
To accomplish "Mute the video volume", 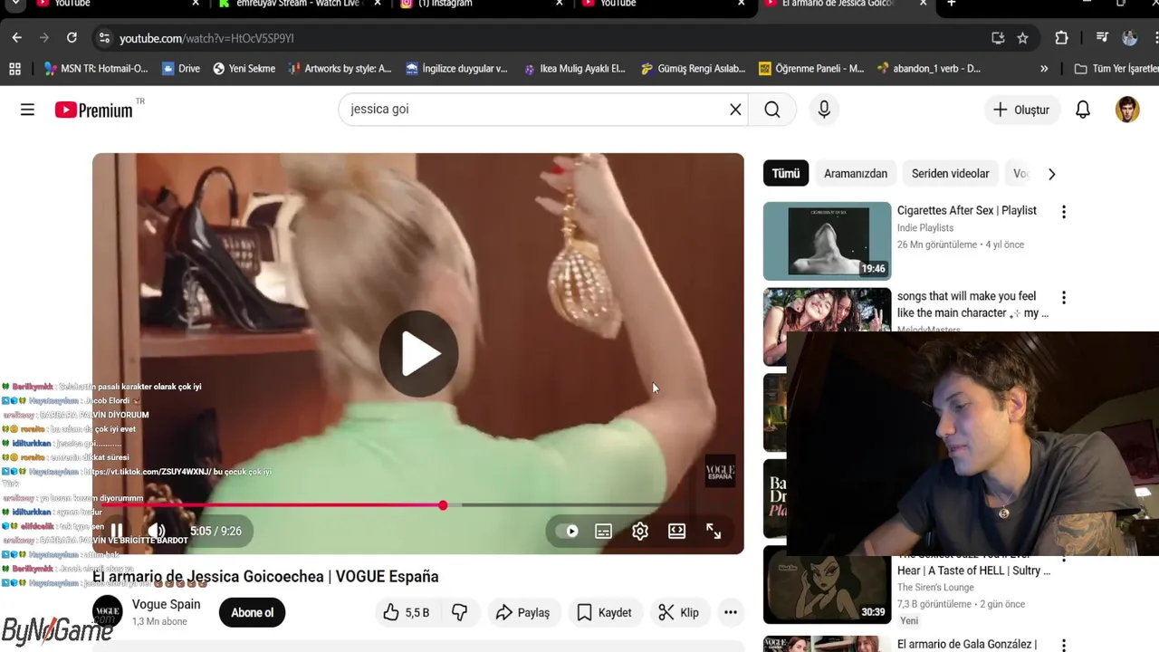I will click(x=157, y=532).
